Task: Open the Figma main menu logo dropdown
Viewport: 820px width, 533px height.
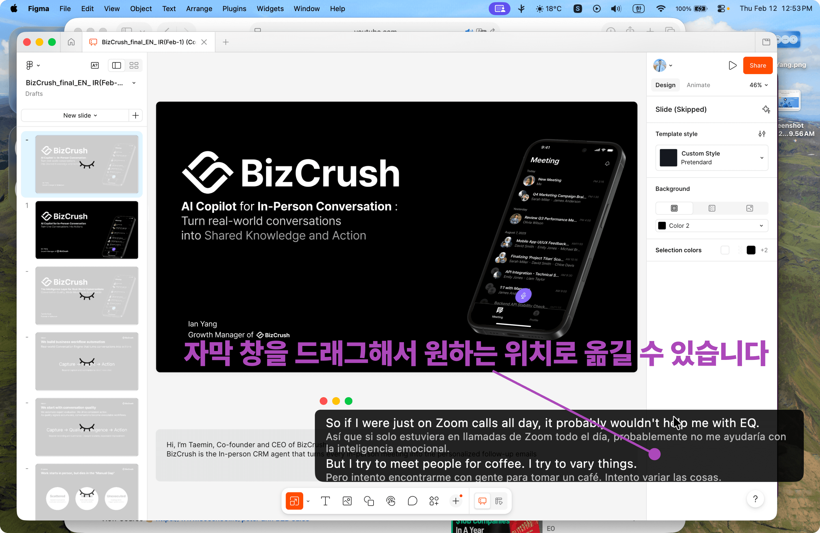Action: click(33, 65)
